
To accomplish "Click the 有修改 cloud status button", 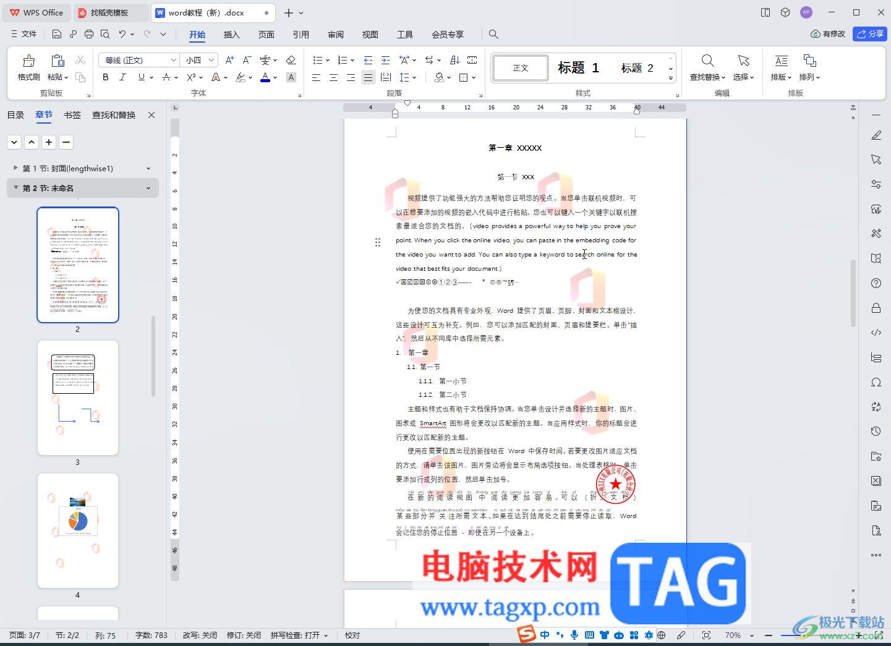I will click(x=828, y=34).
